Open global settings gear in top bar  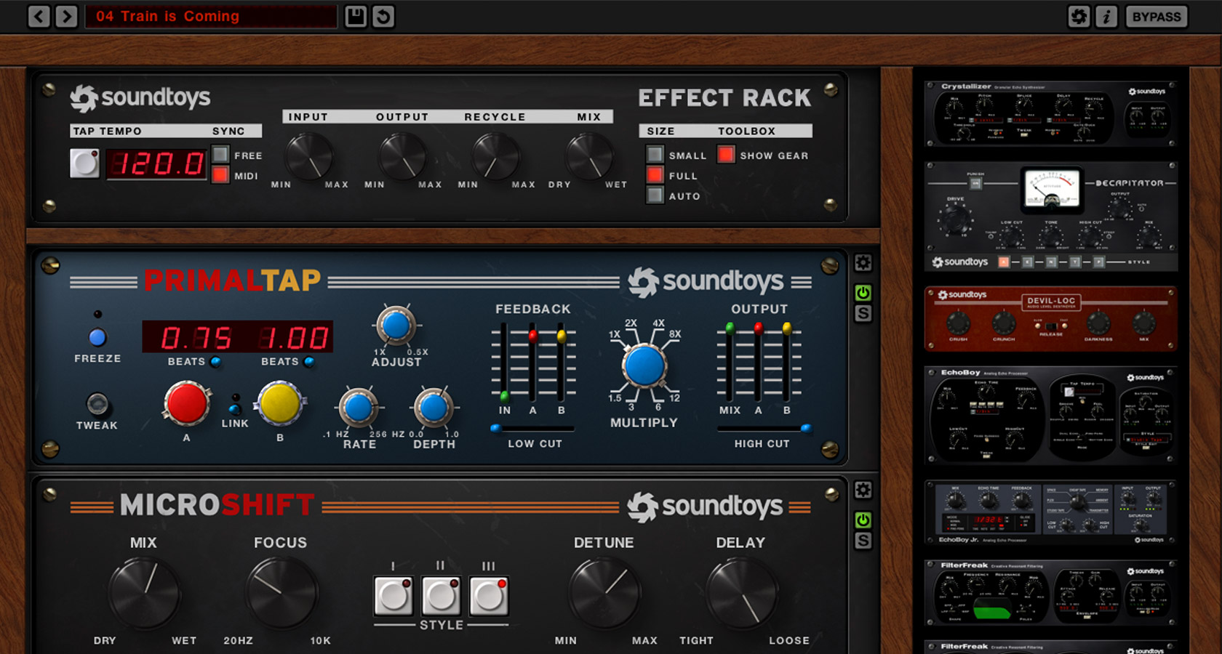pos(1079,16)
